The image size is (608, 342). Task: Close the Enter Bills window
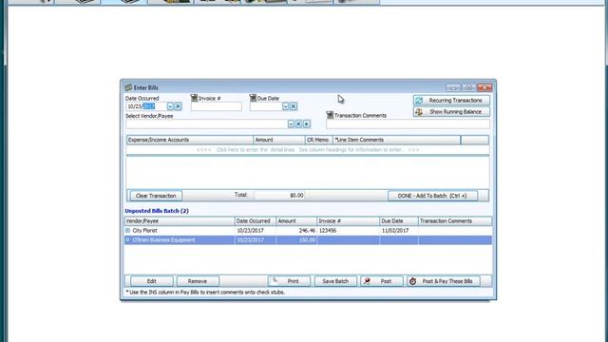coord(484,87)
